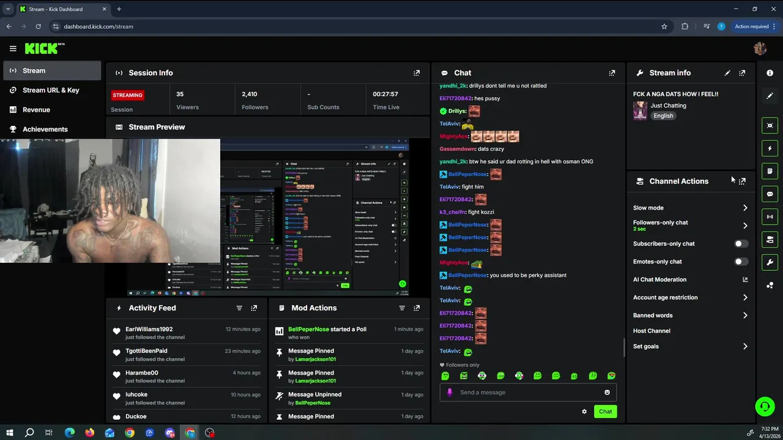This screenshot has width=783, height=440.
Task: Click the document notes icon in the right sidebar
Action: [770, 171]
